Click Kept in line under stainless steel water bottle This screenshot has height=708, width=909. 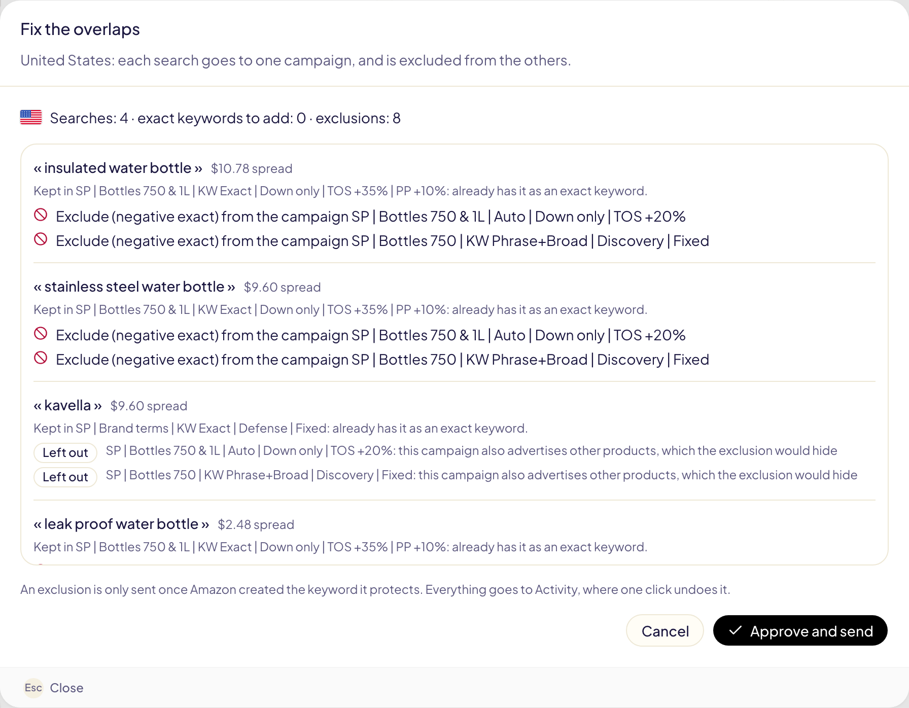pos(340,310)
